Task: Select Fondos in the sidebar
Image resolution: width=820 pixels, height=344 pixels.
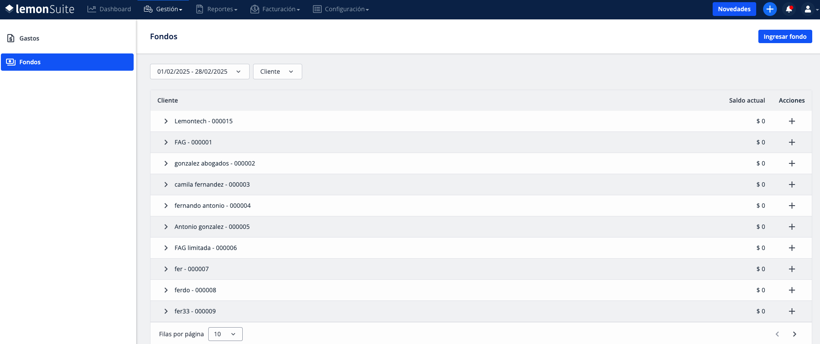Action: click(x=67, y=62)
